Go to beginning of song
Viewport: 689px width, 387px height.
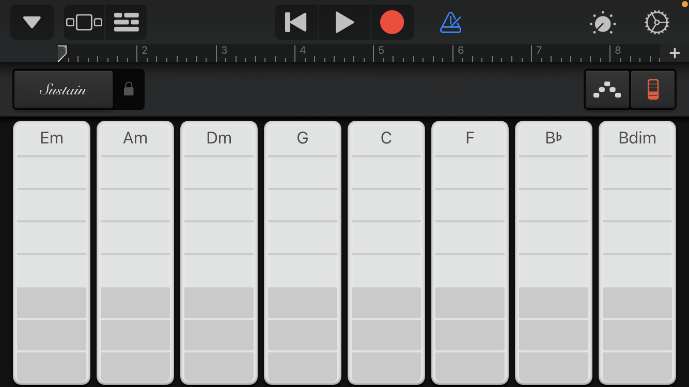click(x=296, y=23)
